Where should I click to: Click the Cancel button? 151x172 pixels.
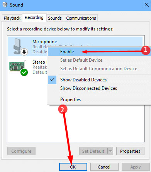coord(104,167)
